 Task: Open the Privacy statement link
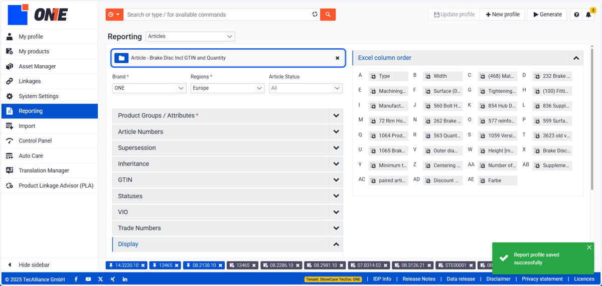point(542,279)
